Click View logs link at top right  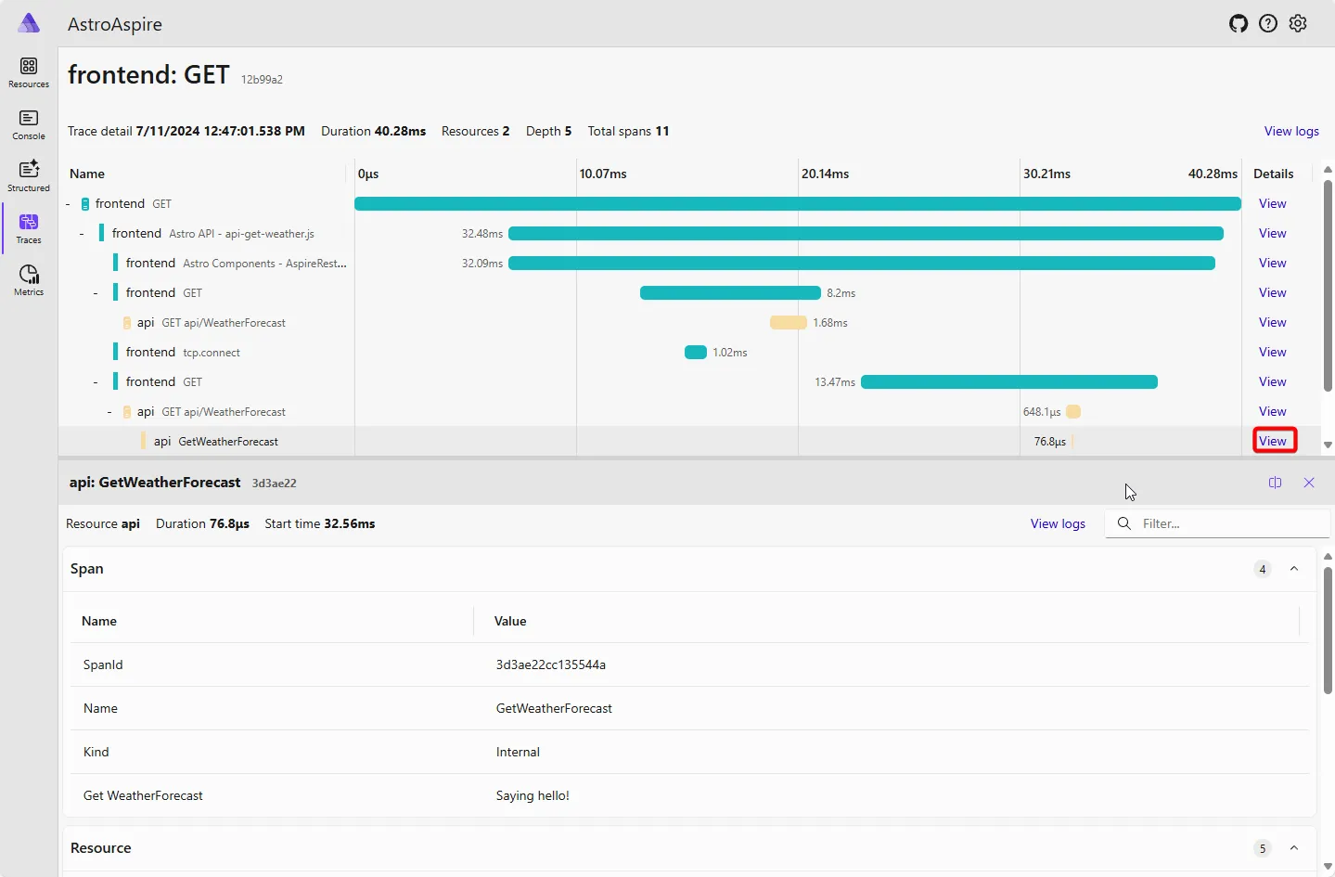pos(1291,131)
